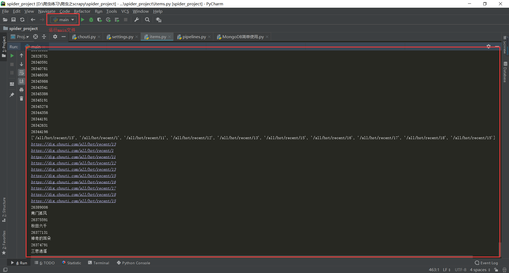Locate current file in Project view
The width and height of the screenshot is (509, 273).
36,37
